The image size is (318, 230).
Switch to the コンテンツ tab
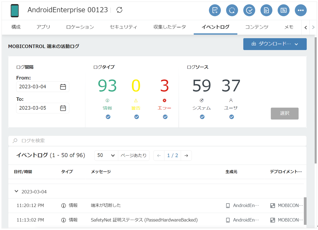257,27
